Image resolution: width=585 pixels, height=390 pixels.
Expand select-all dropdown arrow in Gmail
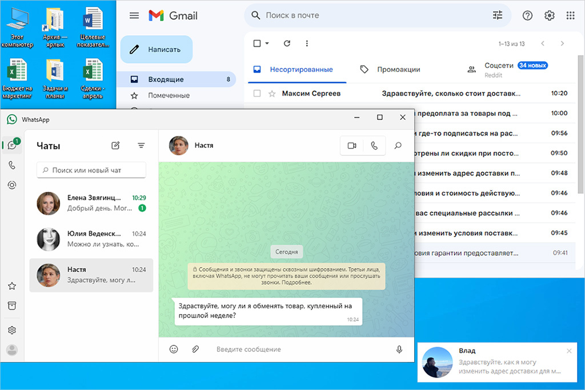pos(267,43)
